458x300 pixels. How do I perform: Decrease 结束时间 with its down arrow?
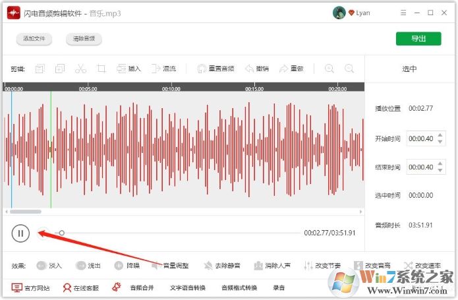coord(440,170)
